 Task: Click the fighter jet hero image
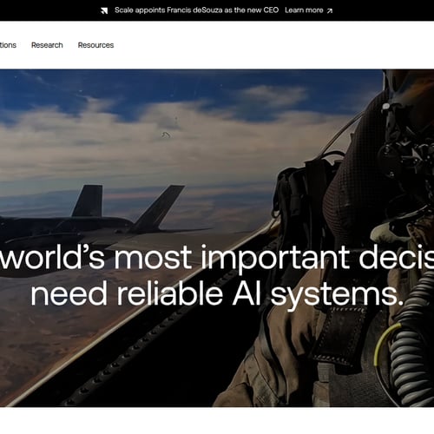(217, 238)
